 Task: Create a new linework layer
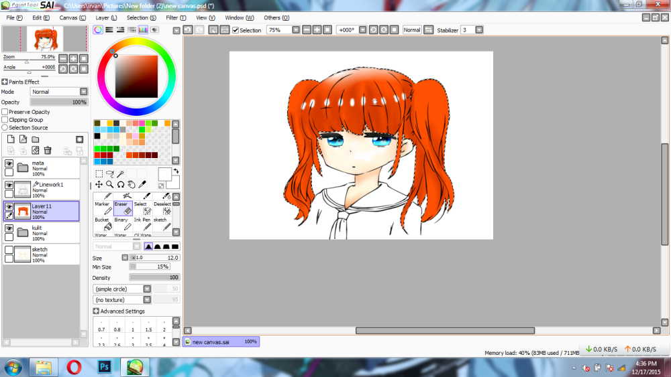23,139
